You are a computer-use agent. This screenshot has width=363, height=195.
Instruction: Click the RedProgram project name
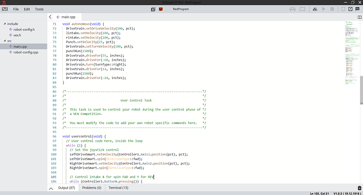pos(181,9)
